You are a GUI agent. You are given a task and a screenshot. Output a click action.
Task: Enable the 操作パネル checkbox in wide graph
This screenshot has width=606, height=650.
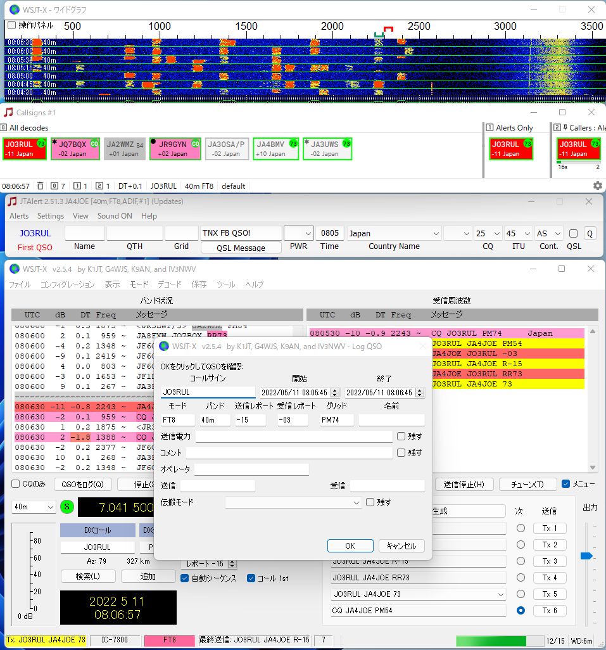pyautogui.click(x=12, y=25)
